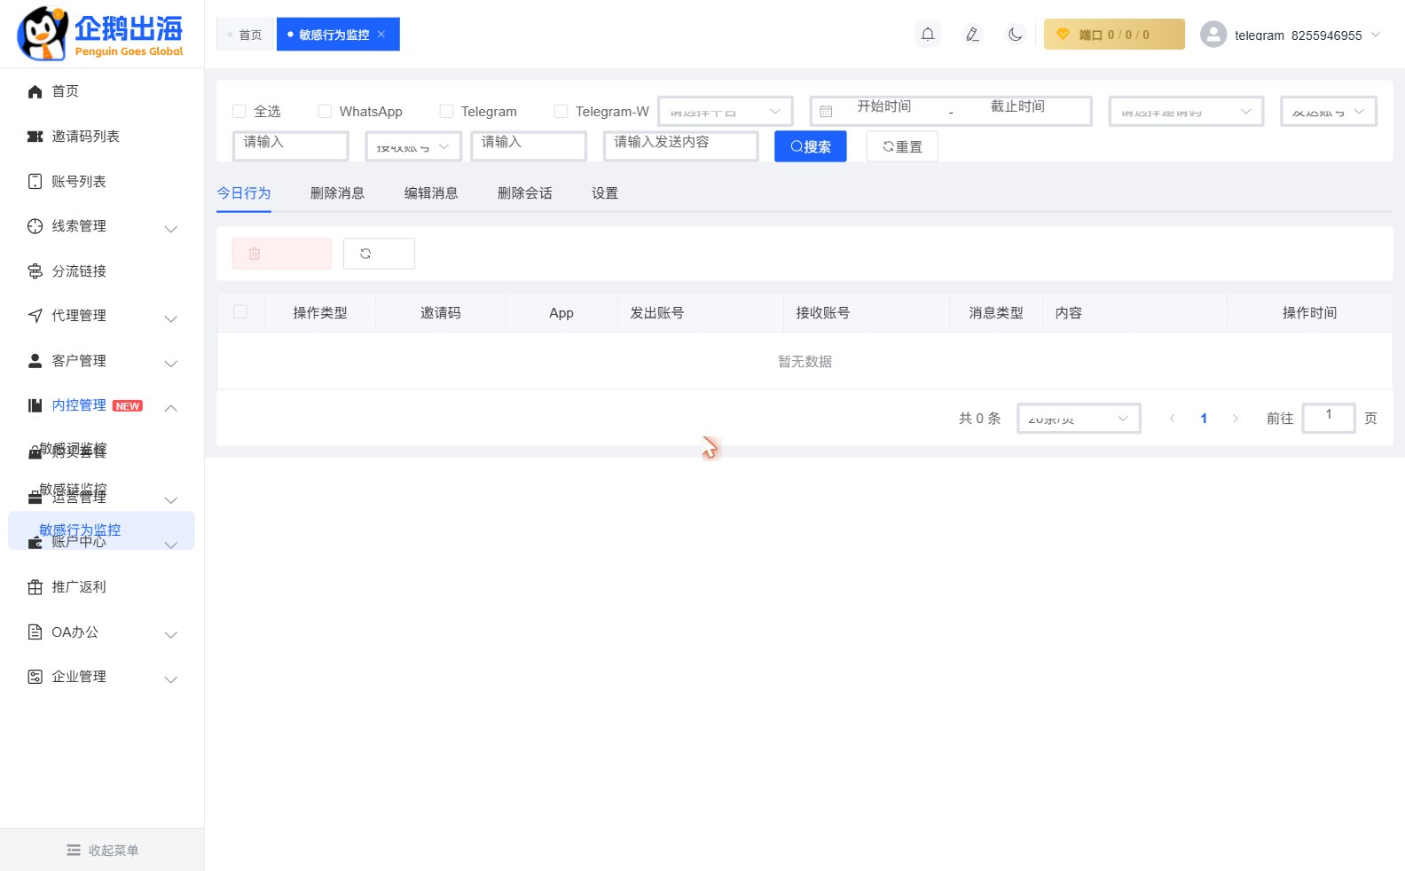Toggle dark mode moon icon
Screen dimensions: 1405x871
(1016, 35)
